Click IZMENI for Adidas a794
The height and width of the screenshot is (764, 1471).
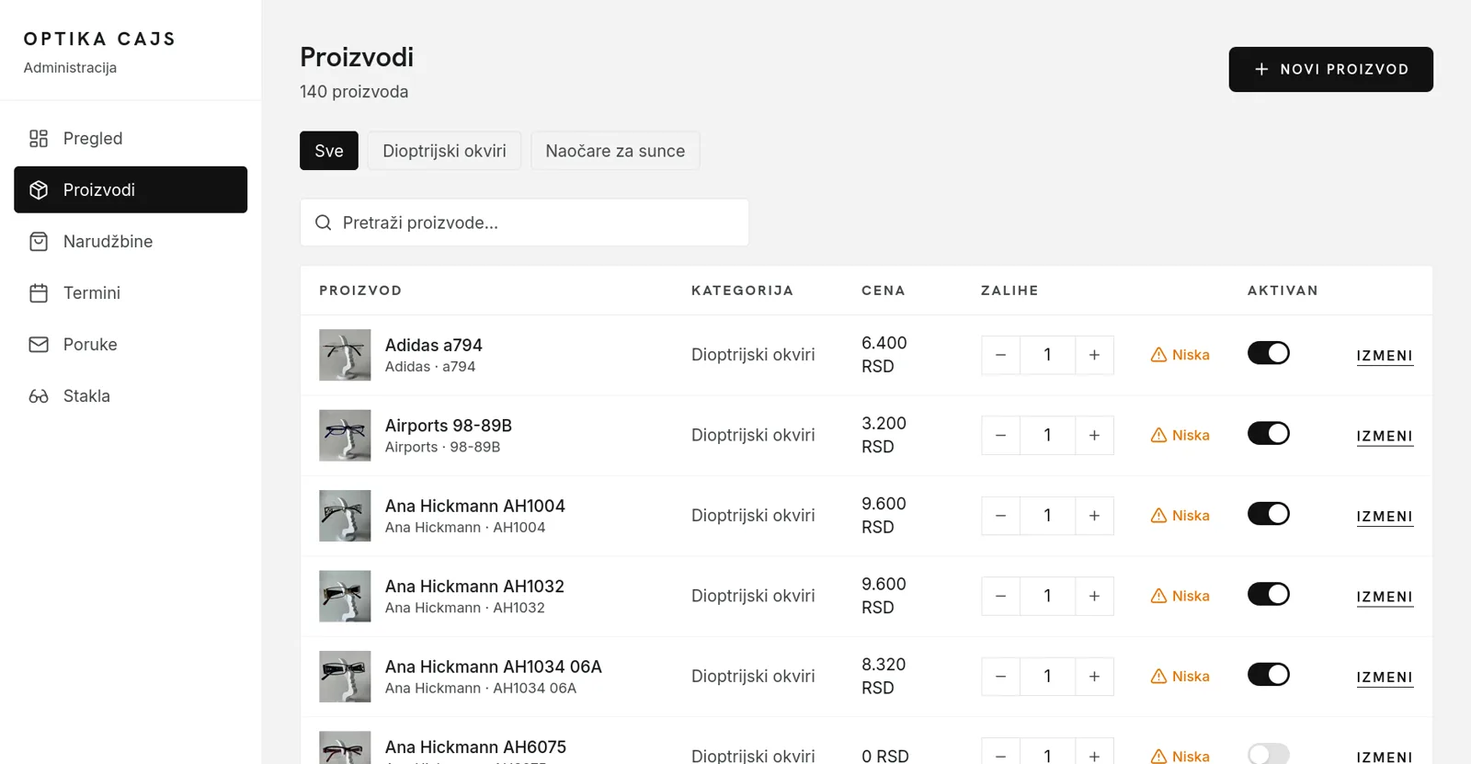coord(1385,356)
